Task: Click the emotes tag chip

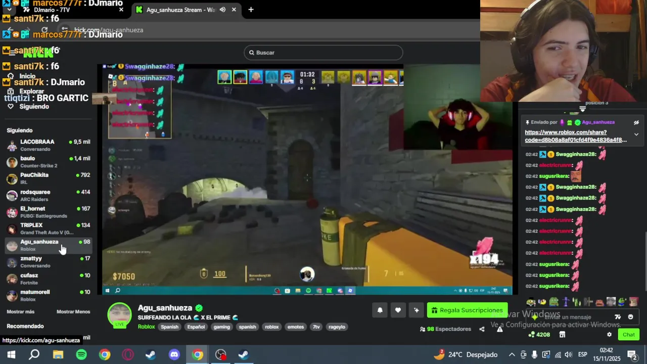Action: (296, 327)
